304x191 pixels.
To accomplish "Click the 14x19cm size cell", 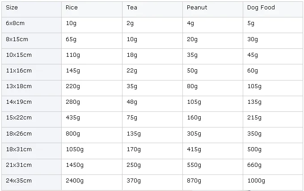I will (19, 102).
